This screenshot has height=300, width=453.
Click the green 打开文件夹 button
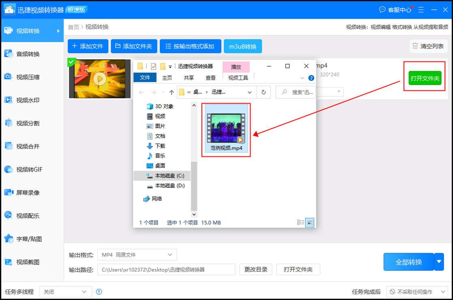click(x=425, y=78)
